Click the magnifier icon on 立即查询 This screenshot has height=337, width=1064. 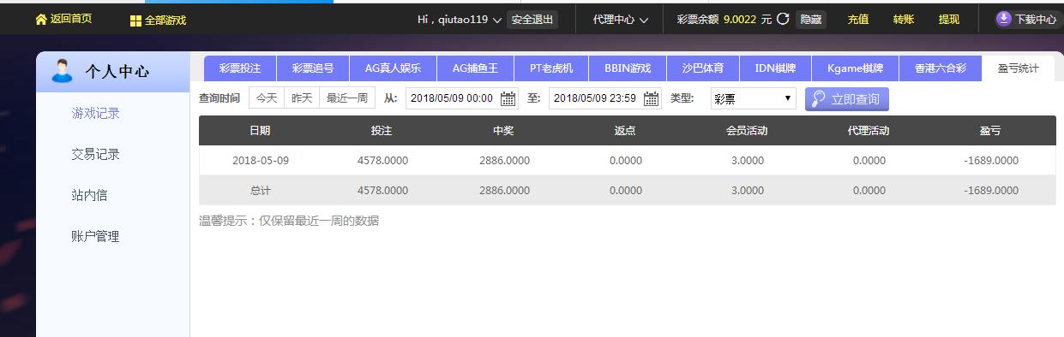pos(819,98)
